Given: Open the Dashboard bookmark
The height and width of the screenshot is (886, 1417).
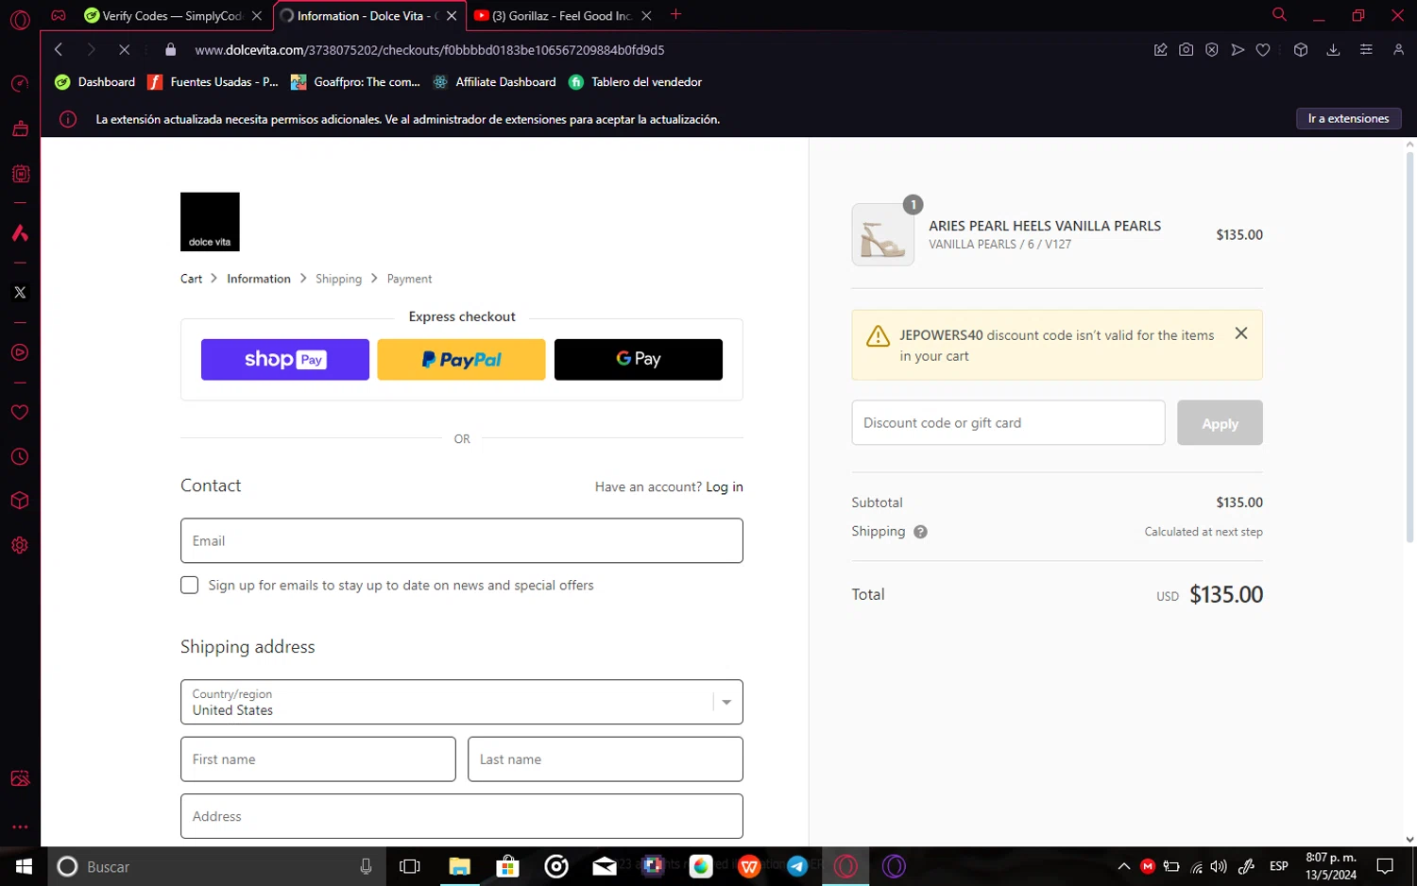Looking at the screenshot, I should tap(95, 82).
